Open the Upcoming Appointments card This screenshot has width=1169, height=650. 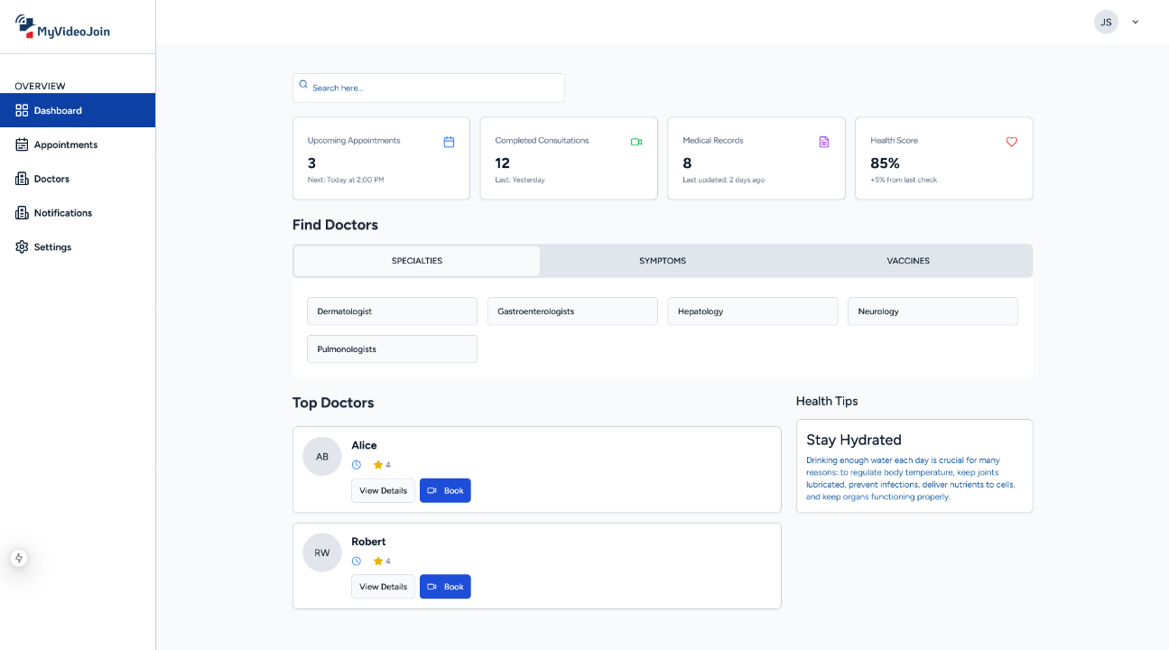(381, 158)
